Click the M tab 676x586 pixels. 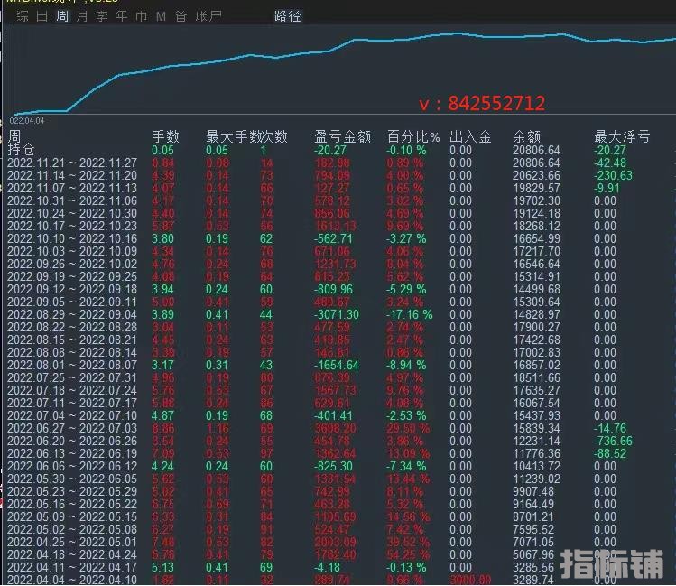click(x=161, y=16)
